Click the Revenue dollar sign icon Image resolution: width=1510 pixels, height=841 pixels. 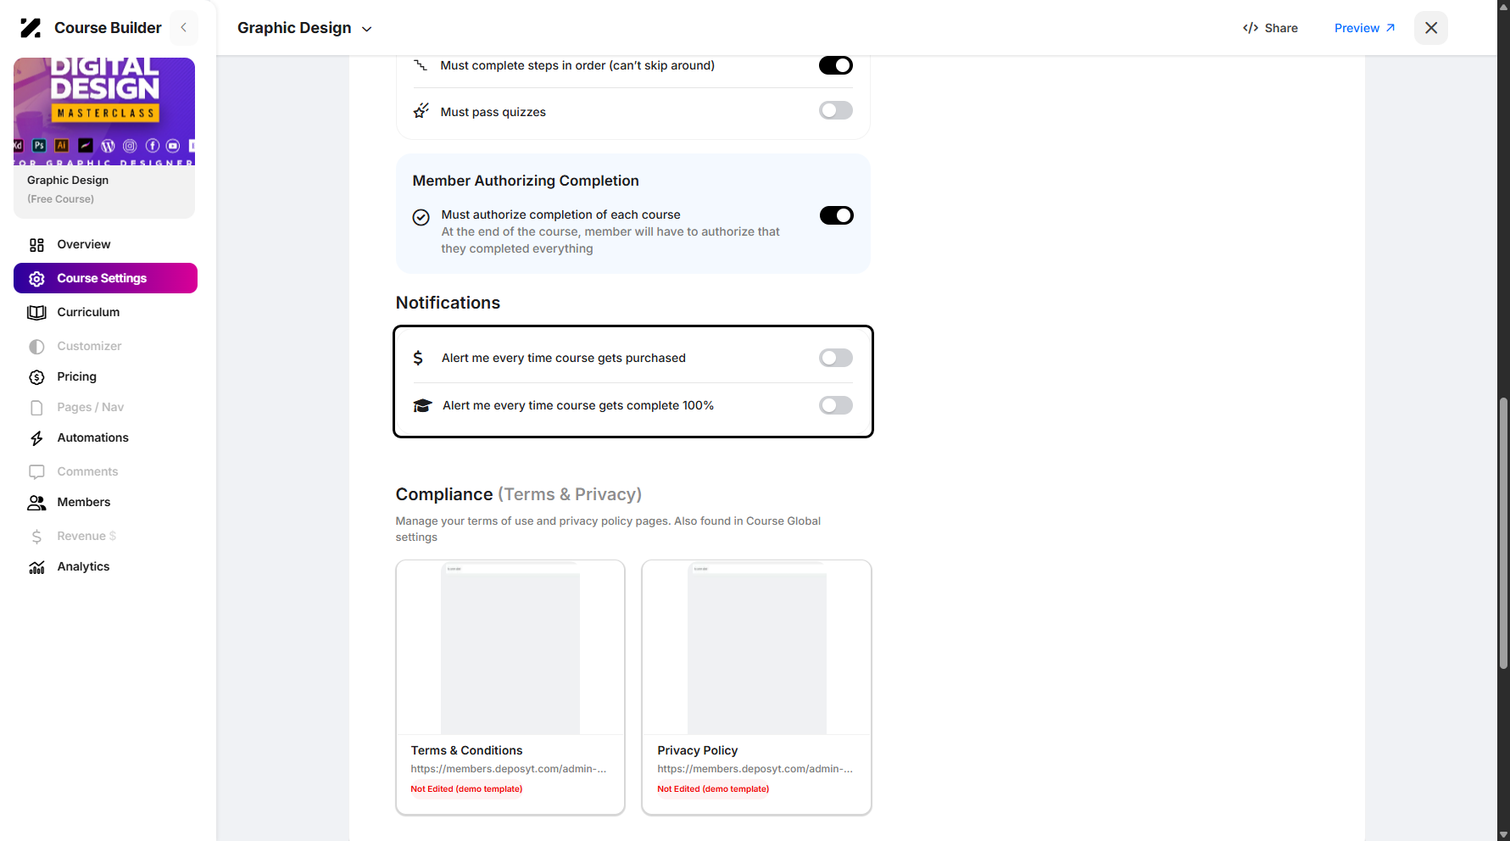(36, 537)
